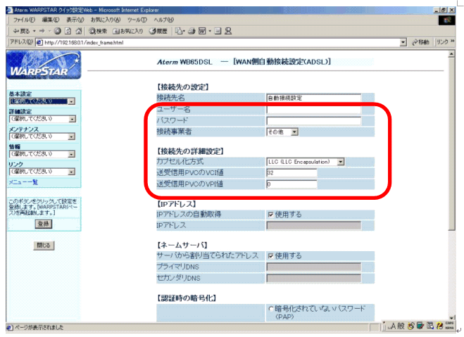Image resolution: width=464 pixels, height=337 pixels.
Task: Click the メニュー一覧 link
Action: tap(23, 182)
